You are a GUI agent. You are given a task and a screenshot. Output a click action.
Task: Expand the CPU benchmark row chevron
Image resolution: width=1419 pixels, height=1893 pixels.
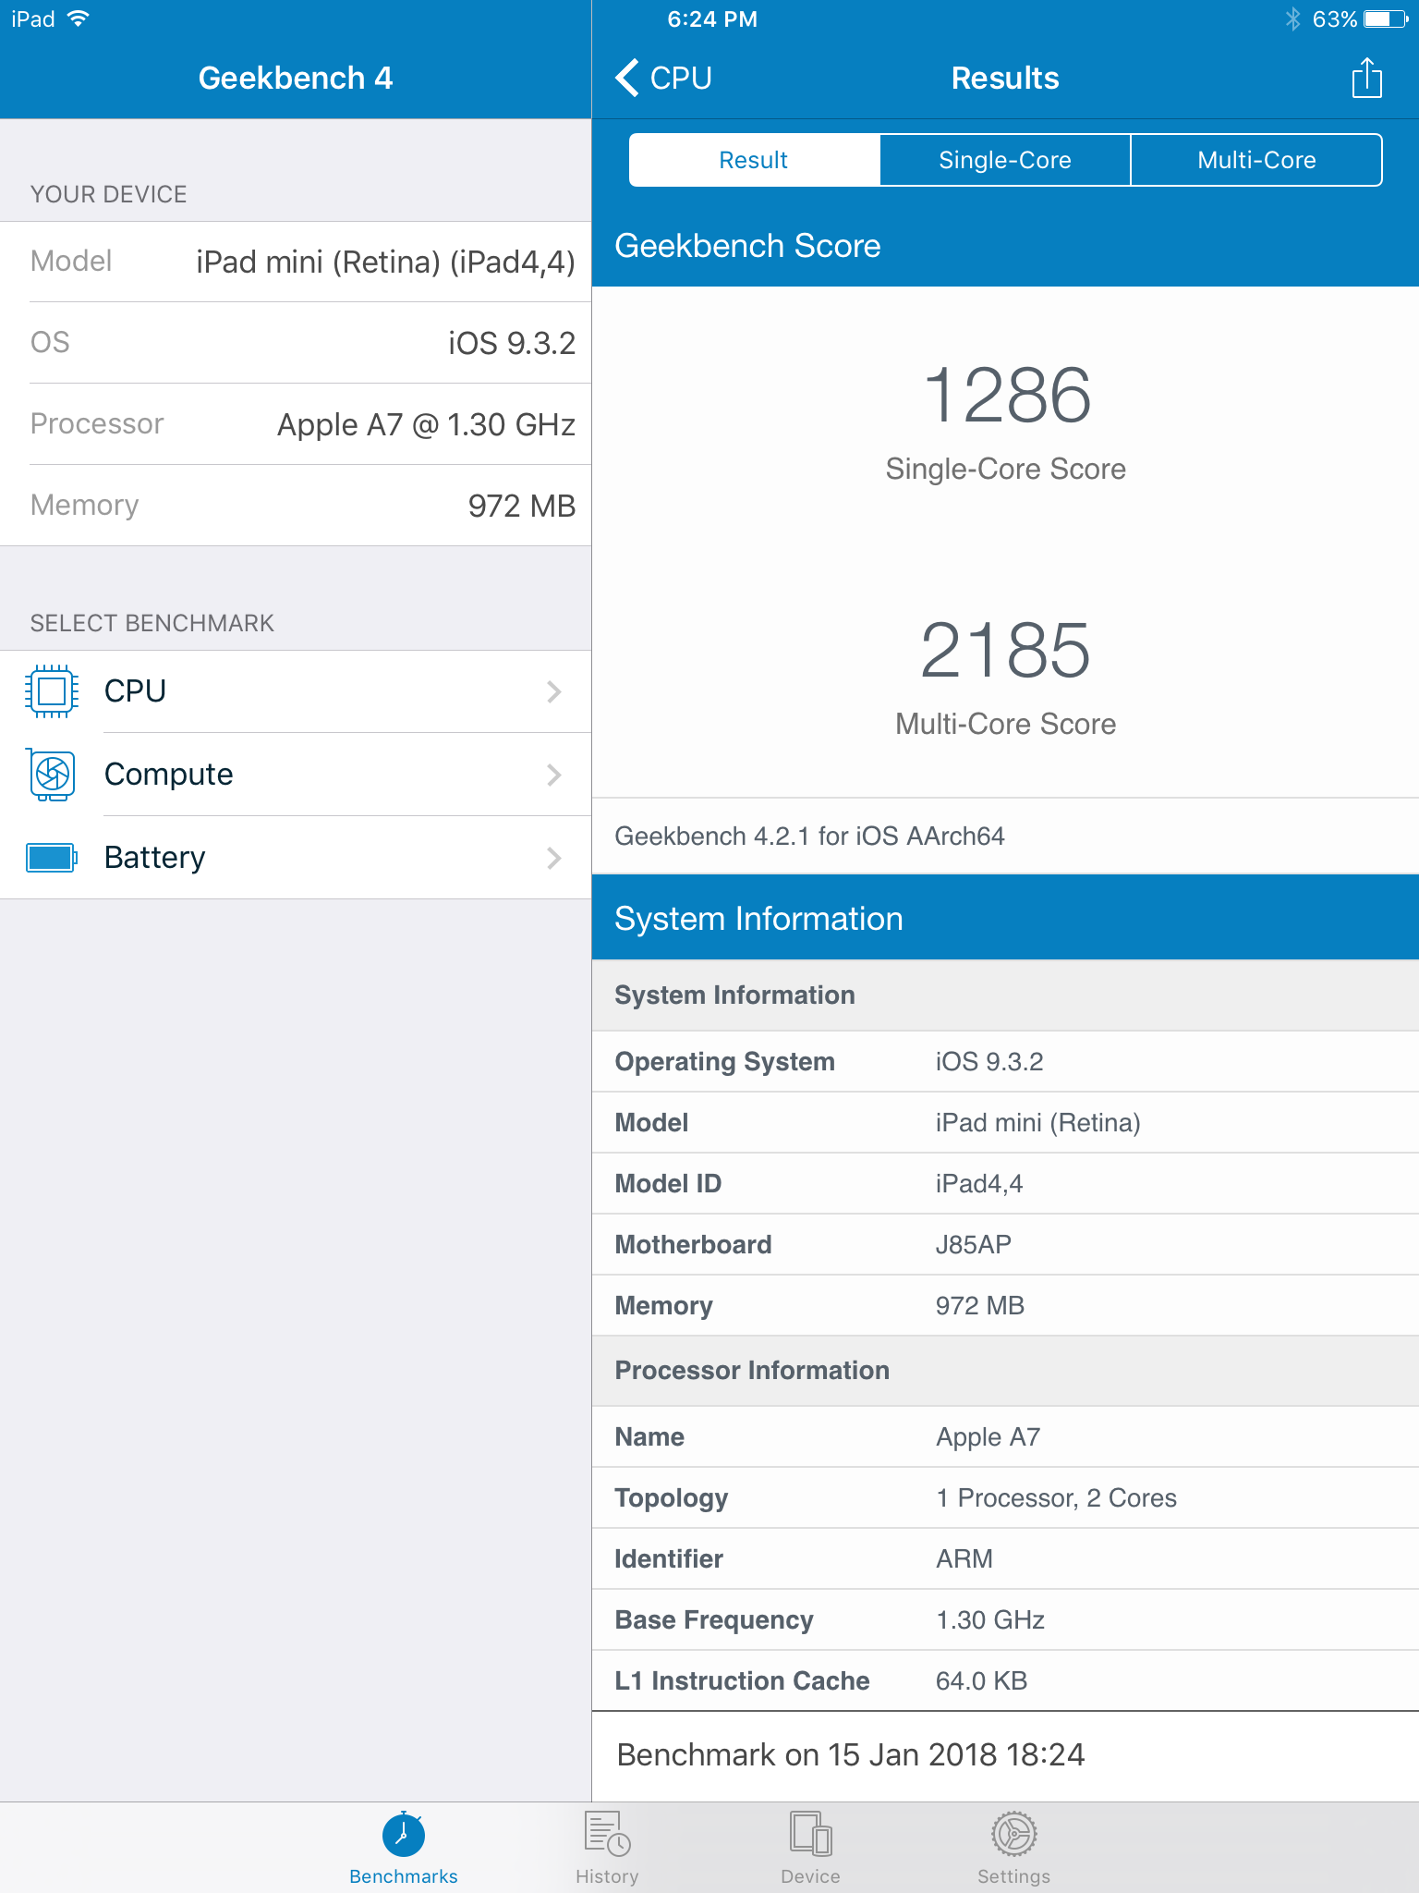coord(554,691)
